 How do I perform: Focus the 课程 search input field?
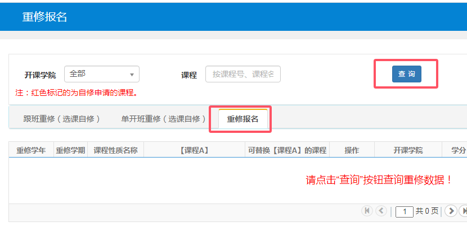pos(243,74)
